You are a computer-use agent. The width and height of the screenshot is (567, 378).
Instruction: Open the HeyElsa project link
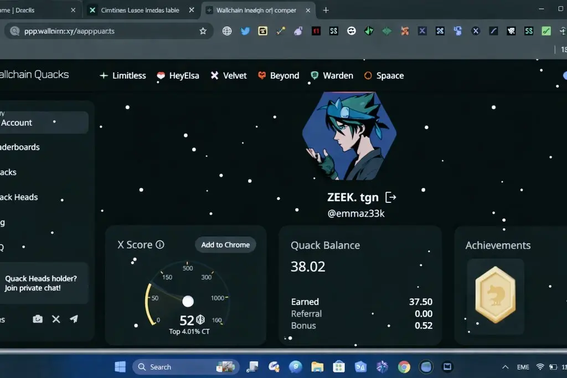point(178,75)
